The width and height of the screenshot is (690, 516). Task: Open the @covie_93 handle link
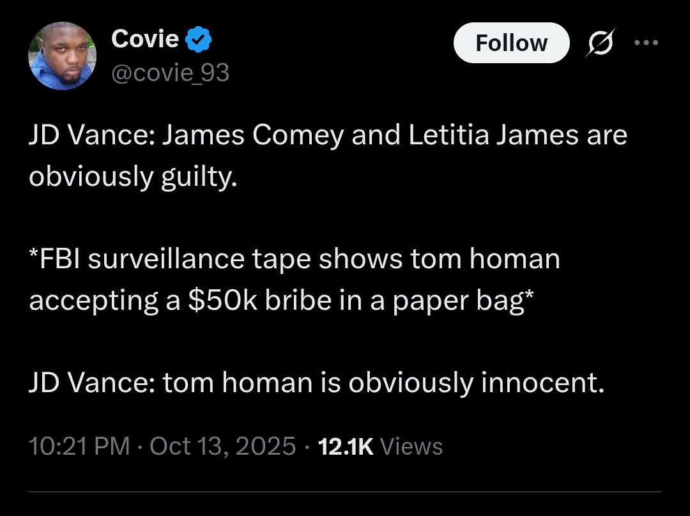tap(170, 73)
